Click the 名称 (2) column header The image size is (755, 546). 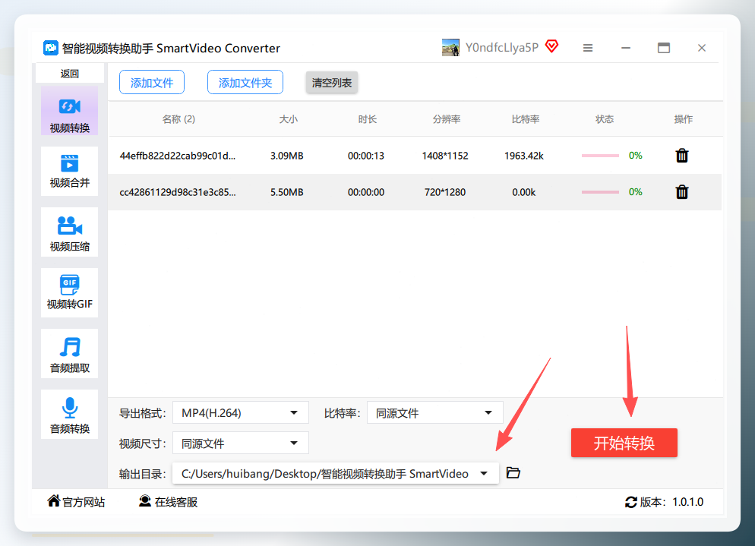pyautogui.click(x=178, y=119)
